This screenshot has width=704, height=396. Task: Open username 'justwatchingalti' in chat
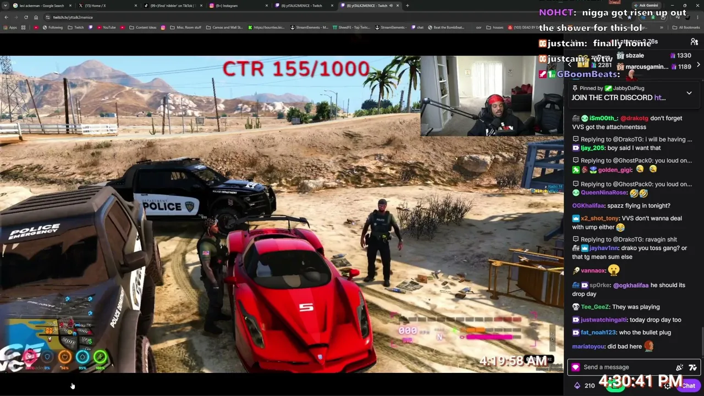[x=604, y=320]
